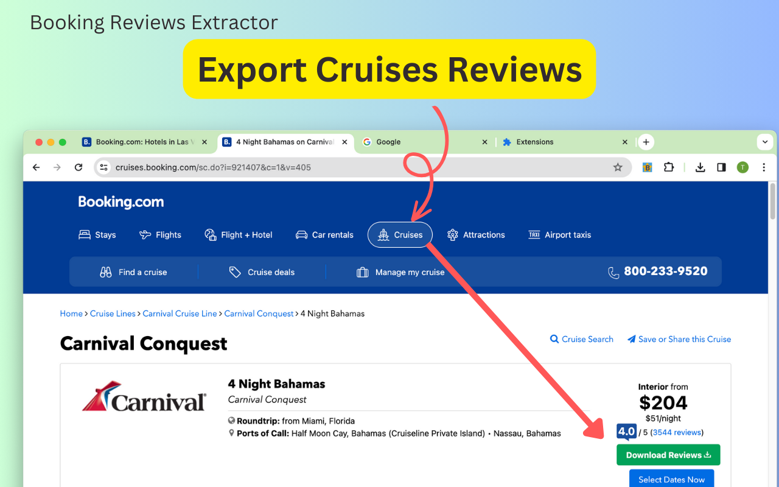
Task: Click the browser forward arrow
Action: coord(57,167)
